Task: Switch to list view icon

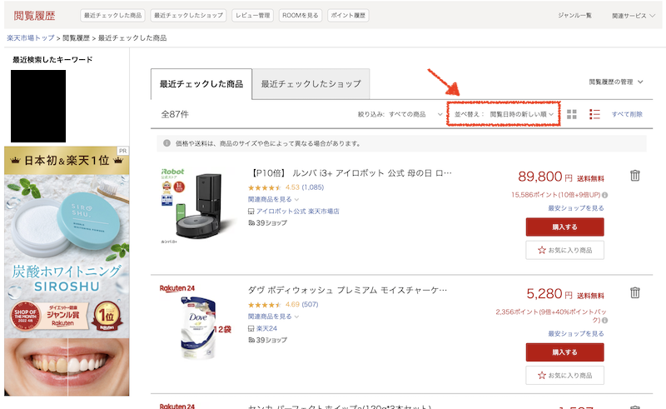Action: pos(594,114)
